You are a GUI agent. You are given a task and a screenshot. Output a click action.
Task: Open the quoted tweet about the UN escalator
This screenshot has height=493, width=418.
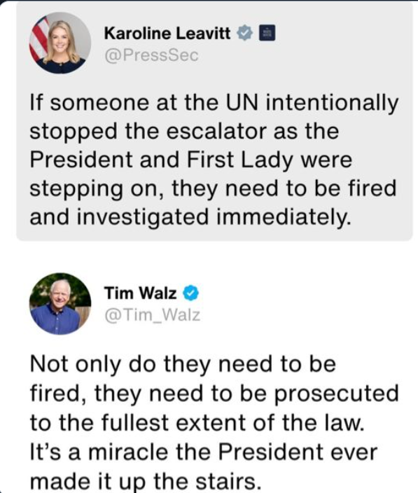tap(214, 121)
